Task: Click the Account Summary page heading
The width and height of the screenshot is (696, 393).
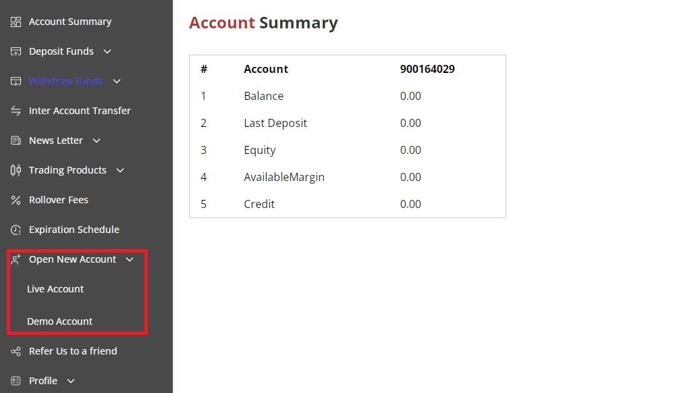Action: tap(264, 23)
